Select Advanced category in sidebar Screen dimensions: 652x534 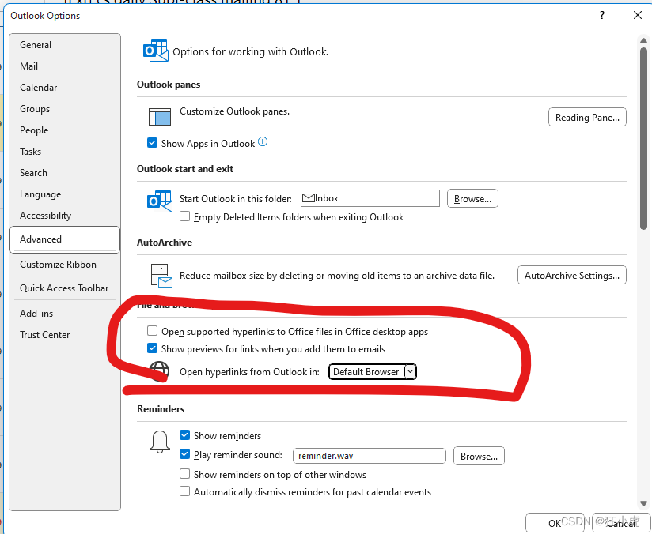click(x=65, y=239)
